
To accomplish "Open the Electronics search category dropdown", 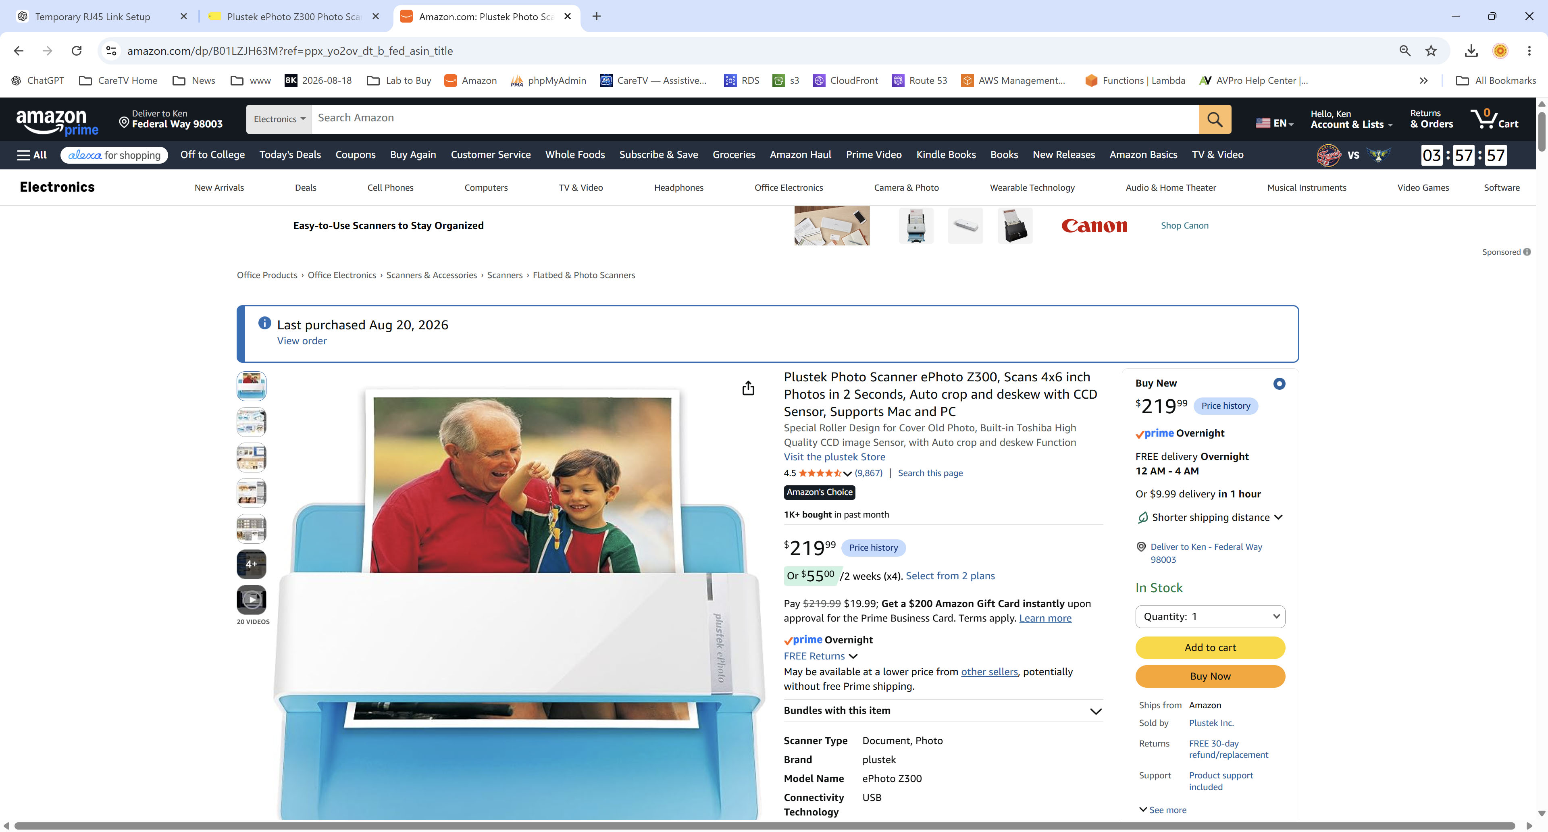I will coord(279,119).
